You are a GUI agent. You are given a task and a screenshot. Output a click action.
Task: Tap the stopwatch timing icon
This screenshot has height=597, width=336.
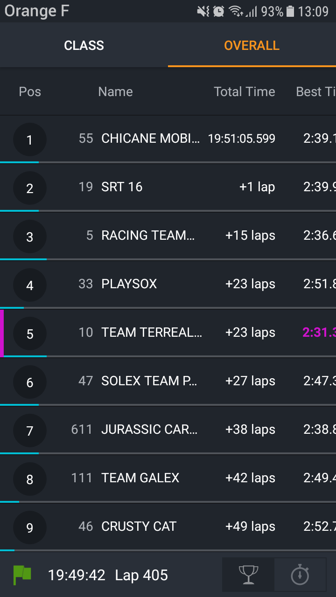pyautogui.click(x=300, y=575)
